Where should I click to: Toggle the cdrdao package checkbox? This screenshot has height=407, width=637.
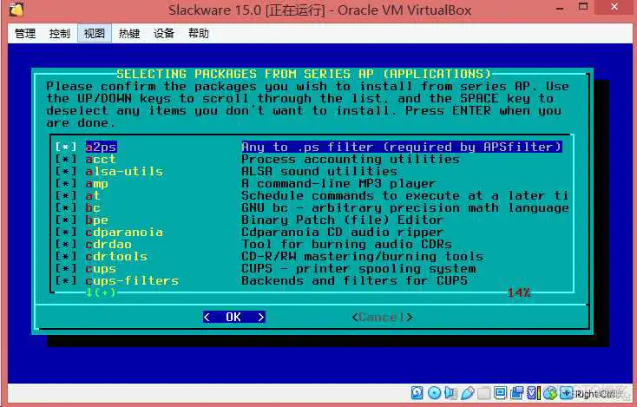coord(66,244)
